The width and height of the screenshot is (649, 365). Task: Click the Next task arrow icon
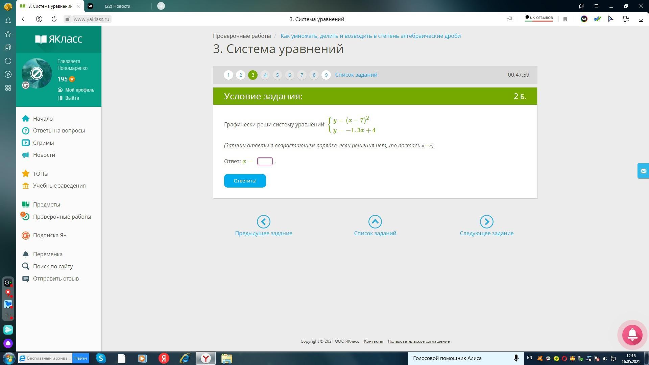coord(486,222)
